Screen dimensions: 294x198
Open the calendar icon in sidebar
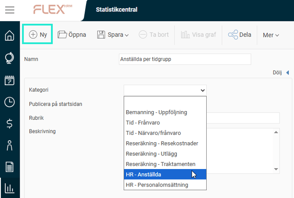(x=9, y=80)
